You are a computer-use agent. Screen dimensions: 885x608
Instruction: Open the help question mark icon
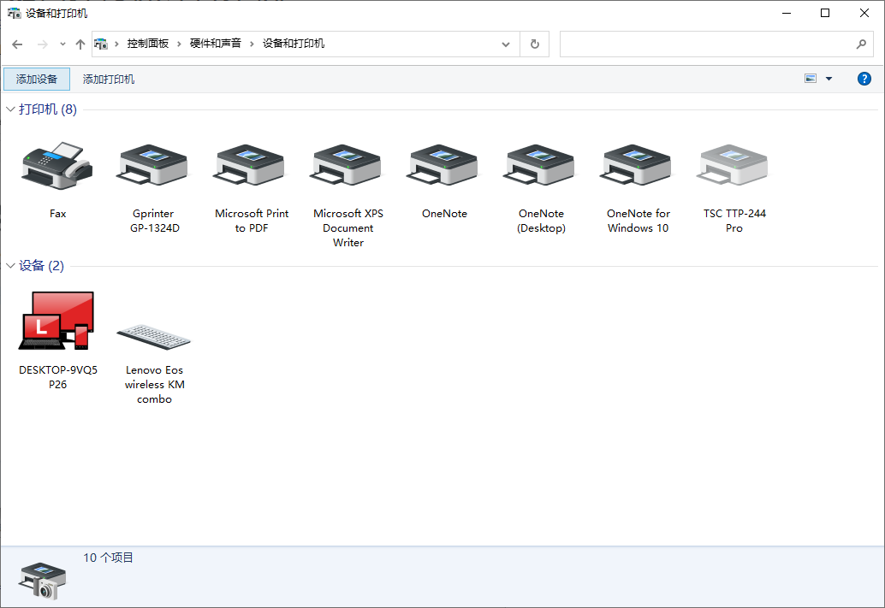(x=864, y=79)
